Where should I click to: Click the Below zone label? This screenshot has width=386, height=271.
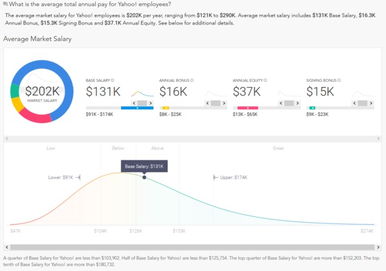pos(118,148)
